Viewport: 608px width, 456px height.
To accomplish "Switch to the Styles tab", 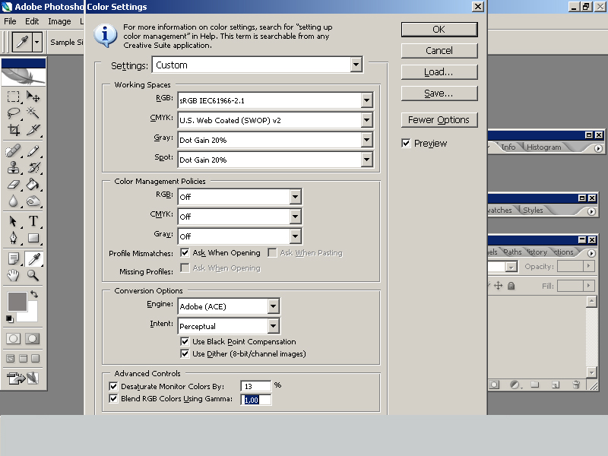I will tap(533, 211).
